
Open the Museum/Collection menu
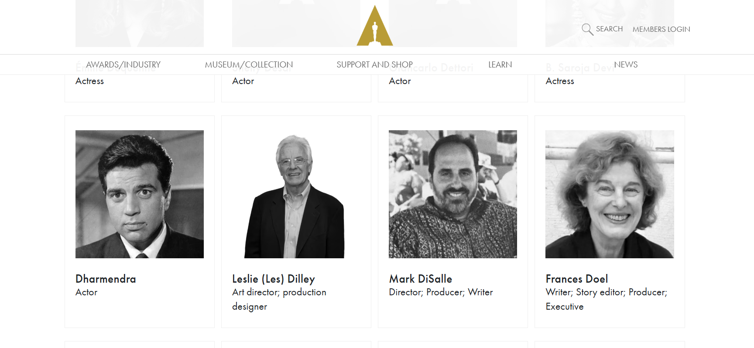pyautogui.click(x=249, y=64)
